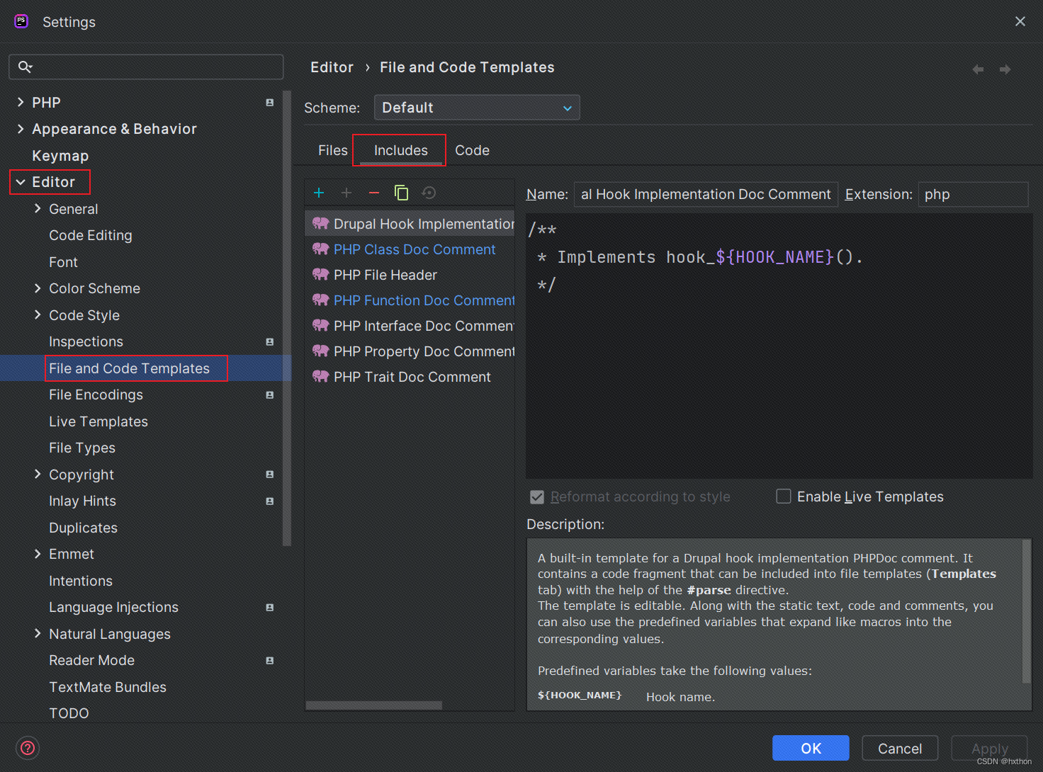The height and width of the screenshot is (772, 1043).
Task: Switch to the Files tab
Action: pyautogui.click(x=332, y=150)
